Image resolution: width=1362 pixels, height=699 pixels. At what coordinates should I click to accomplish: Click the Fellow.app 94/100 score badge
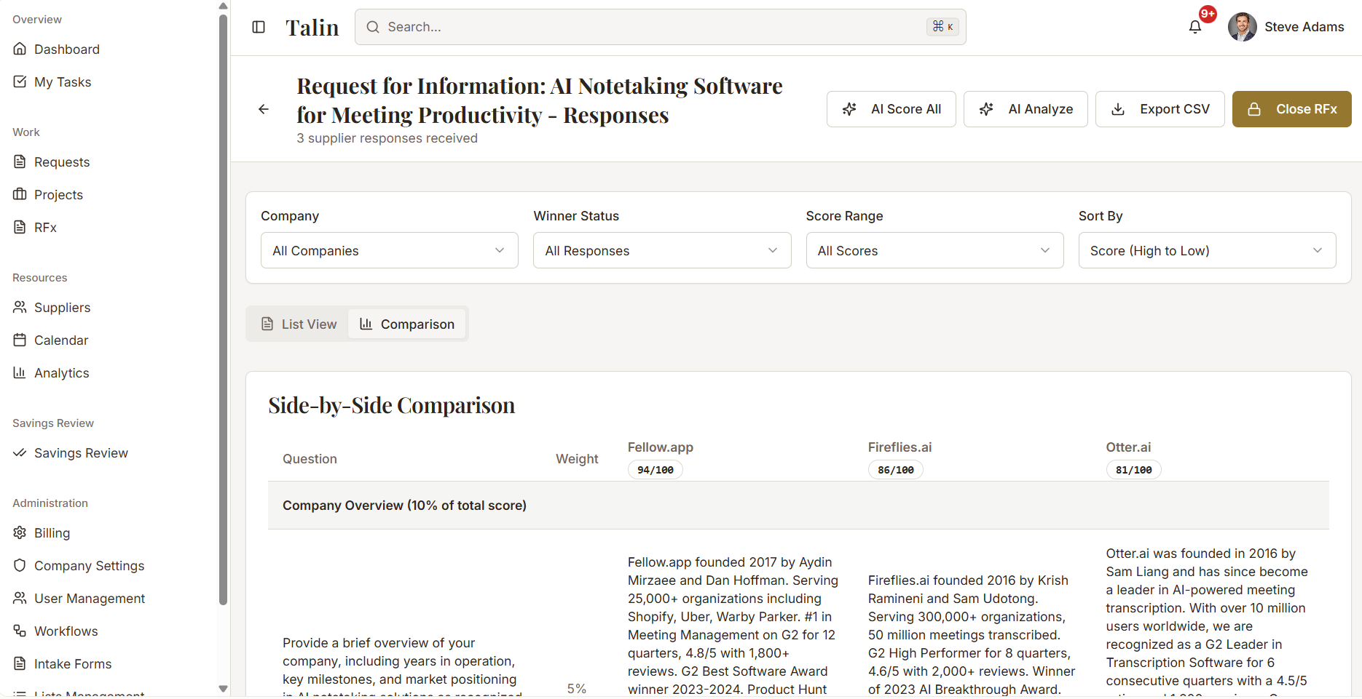656,470
